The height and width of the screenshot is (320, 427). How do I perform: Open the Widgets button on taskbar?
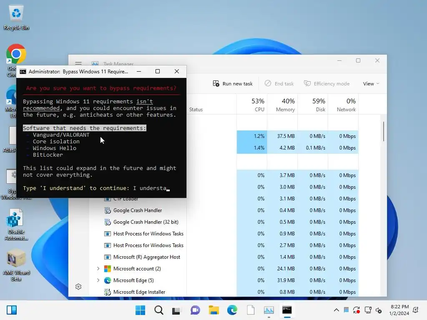click(12, 310)
